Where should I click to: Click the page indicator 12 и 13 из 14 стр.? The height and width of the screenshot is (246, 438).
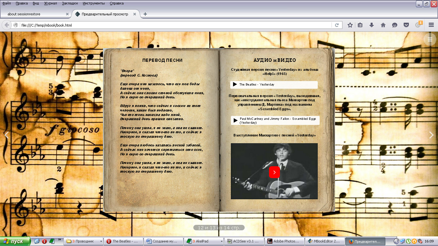(219, 228)
